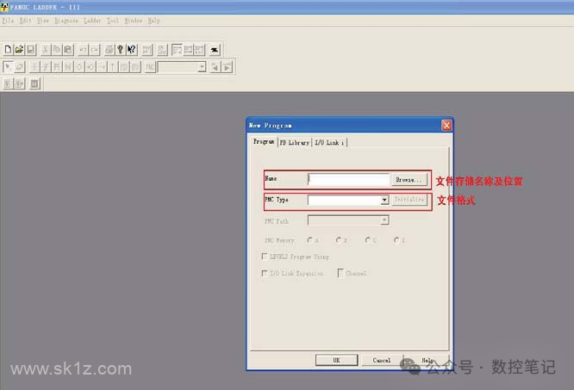
Task: Select PMC Memory radio option A
Action: point(310,240)
